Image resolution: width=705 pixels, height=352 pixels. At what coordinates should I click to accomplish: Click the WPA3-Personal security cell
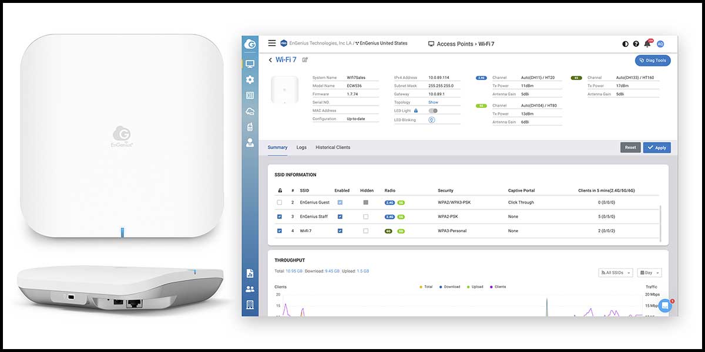(452, 231)
